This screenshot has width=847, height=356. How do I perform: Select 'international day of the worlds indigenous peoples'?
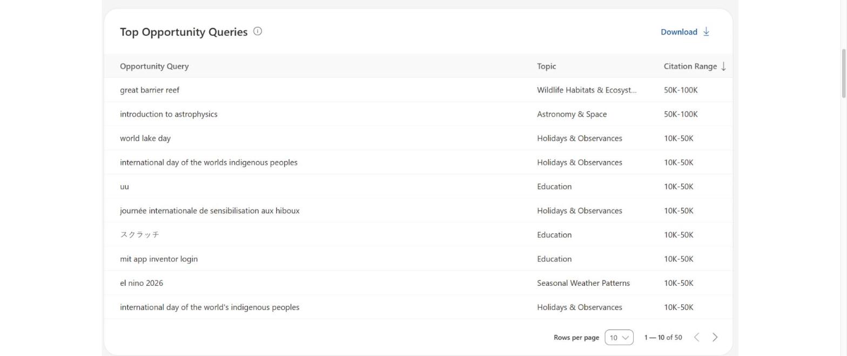(x=209, y=162)
